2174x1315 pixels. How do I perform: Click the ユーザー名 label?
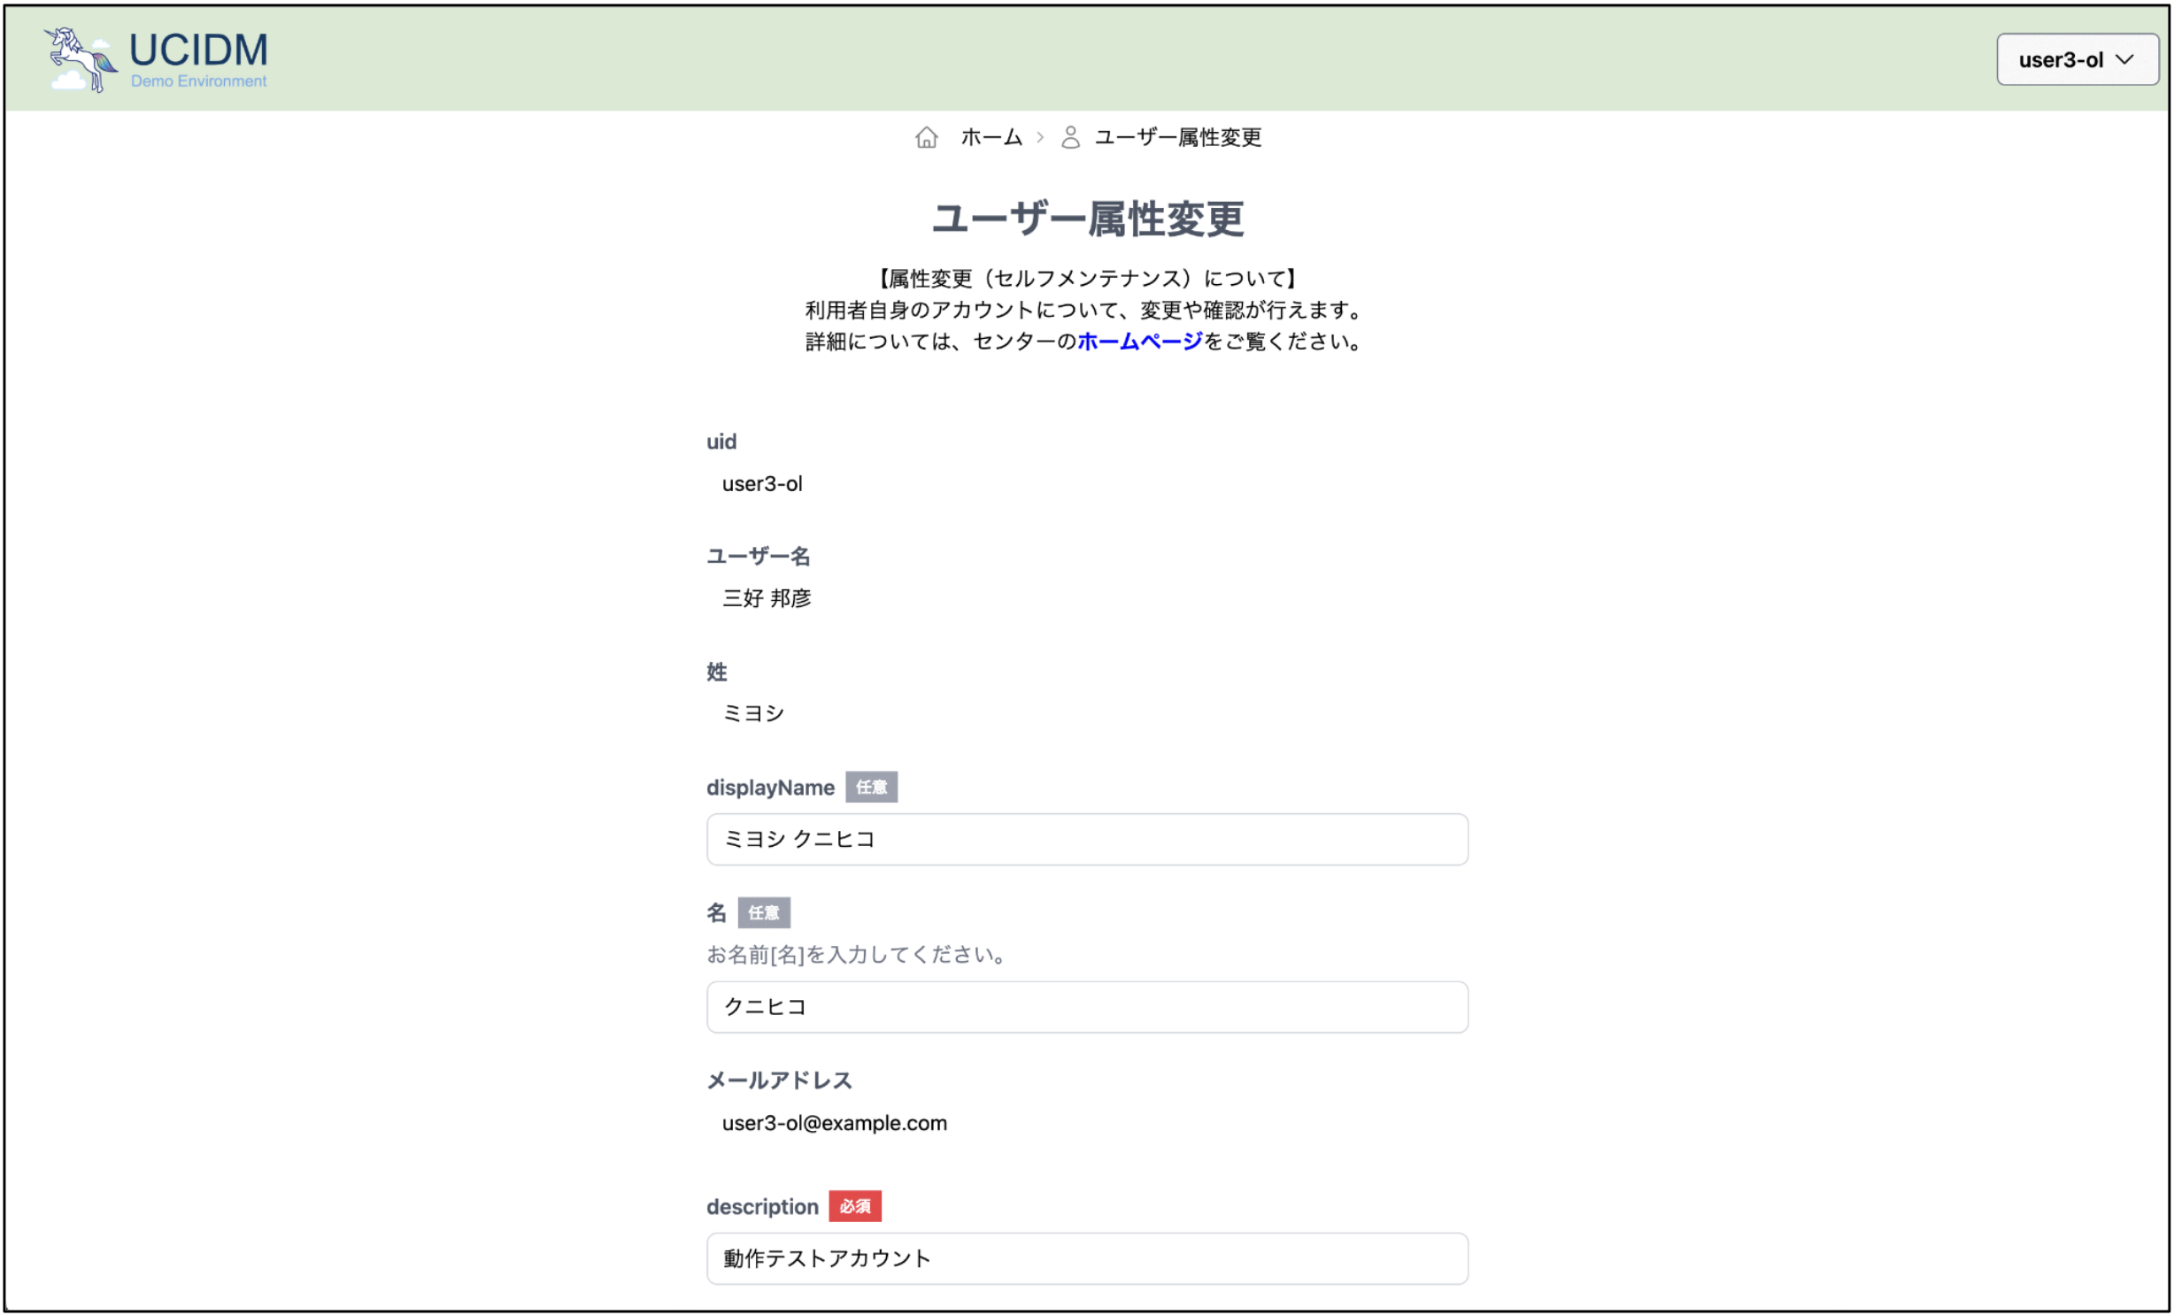click(758, 556)
